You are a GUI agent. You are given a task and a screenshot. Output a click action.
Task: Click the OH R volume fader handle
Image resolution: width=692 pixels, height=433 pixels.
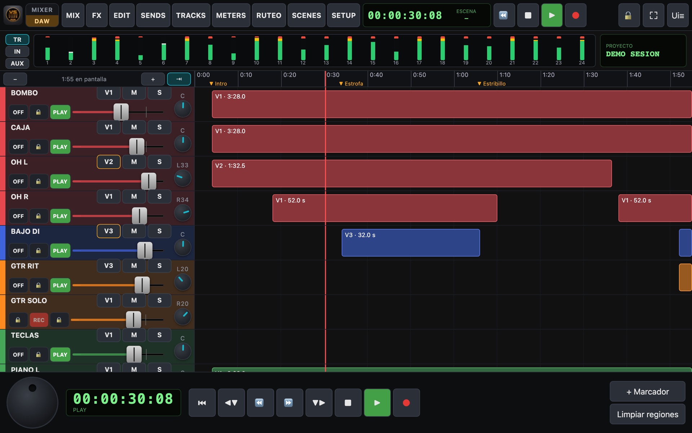tap(139, 216)
